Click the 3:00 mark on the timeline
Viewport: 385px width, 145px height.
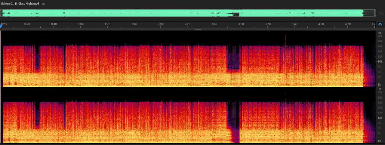click(241, 24)
